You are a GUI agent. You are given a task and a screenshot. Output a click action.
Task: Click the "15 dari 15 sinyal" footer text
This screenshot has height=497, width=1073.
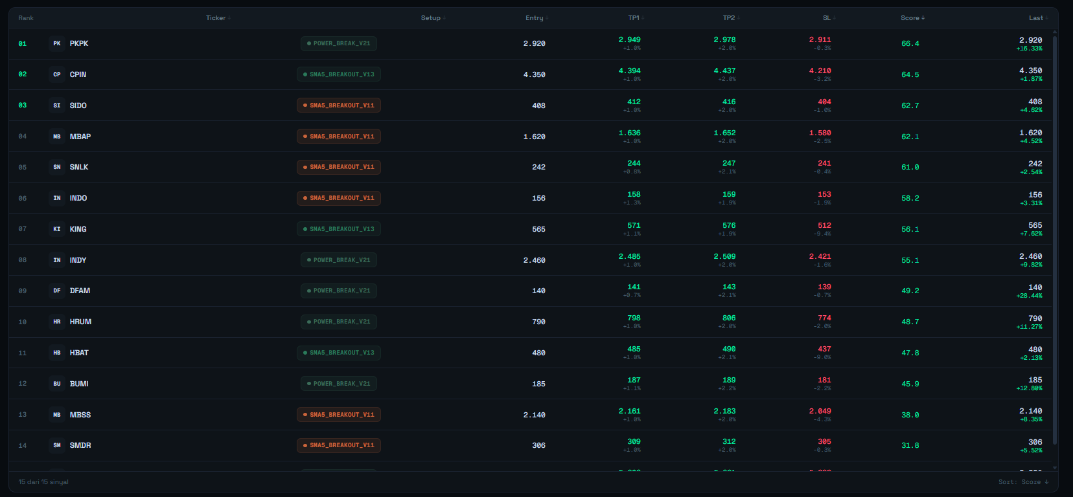(x=43, y=482)
